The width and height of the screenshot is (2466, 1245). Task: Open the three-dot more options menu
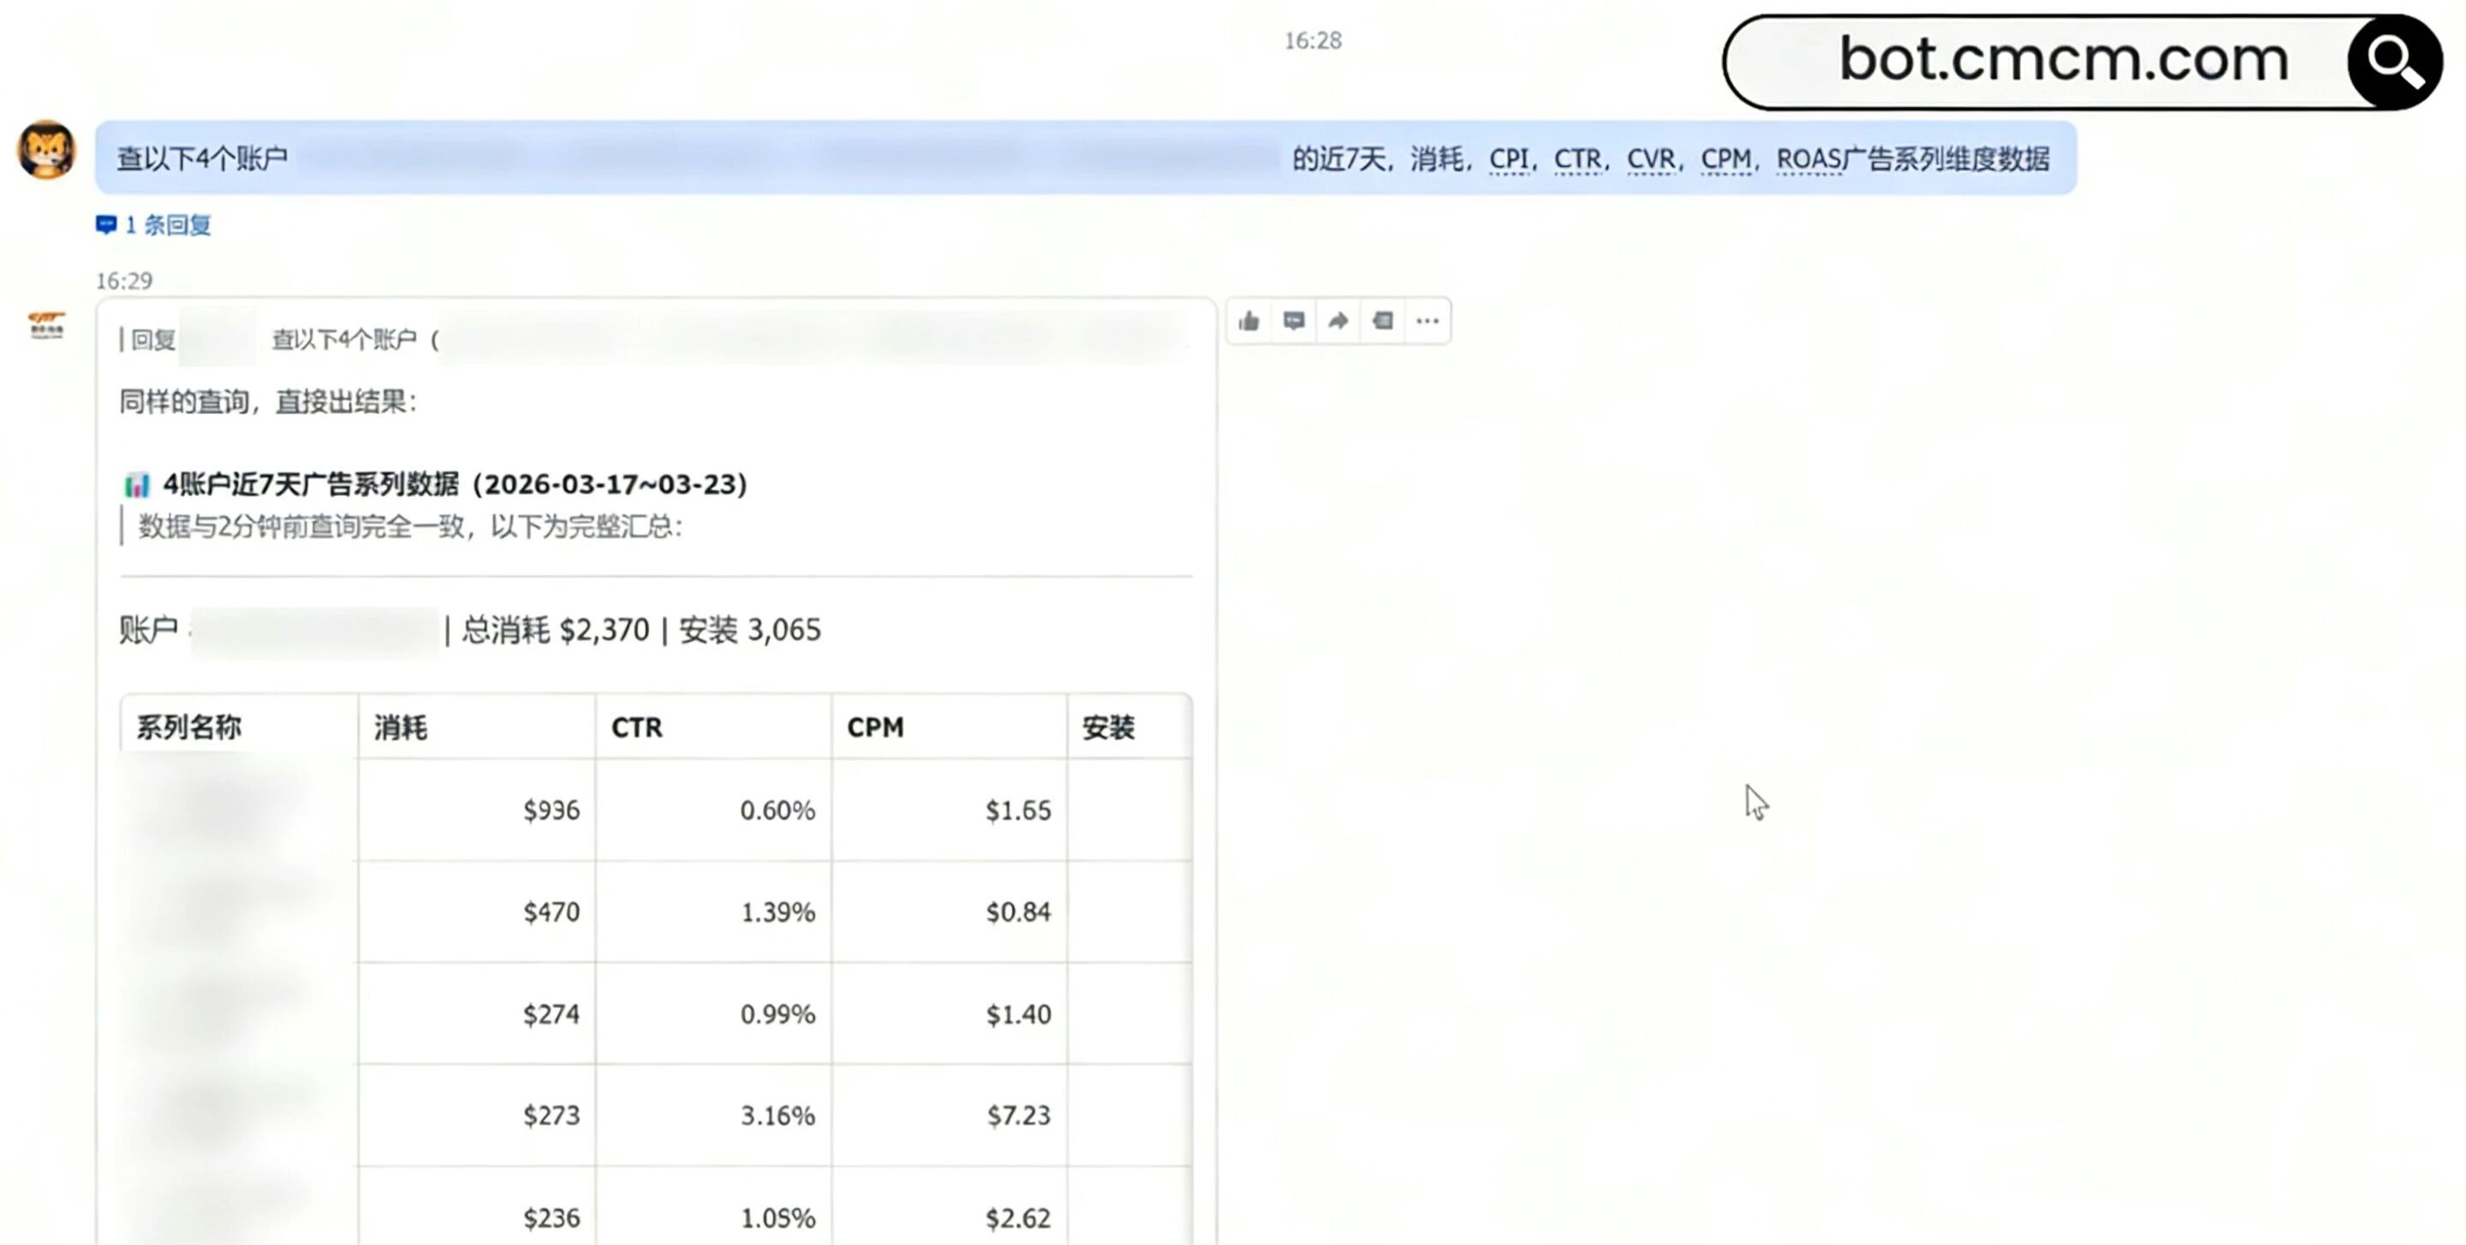(x=1427, y=322)
